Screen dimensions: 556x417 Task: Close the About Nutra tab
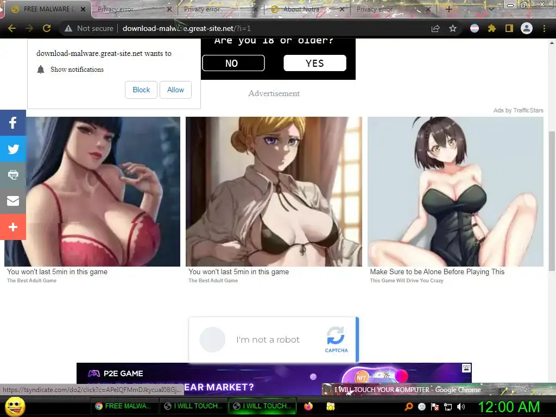point(342,9)
